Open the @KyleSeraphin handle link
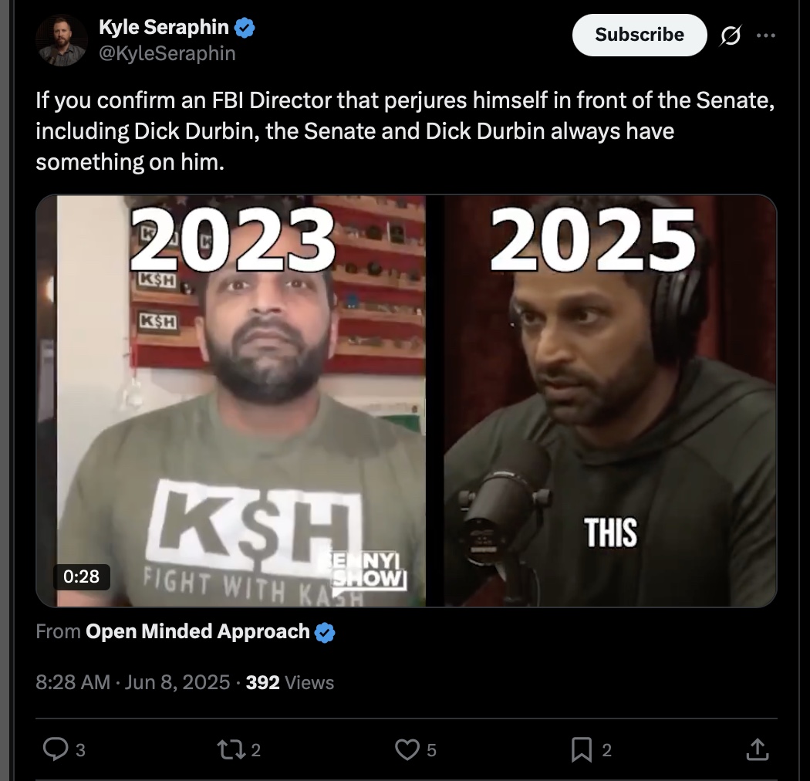Image resolution: width=810 pixels, height=781 pixels. [167, 53]
